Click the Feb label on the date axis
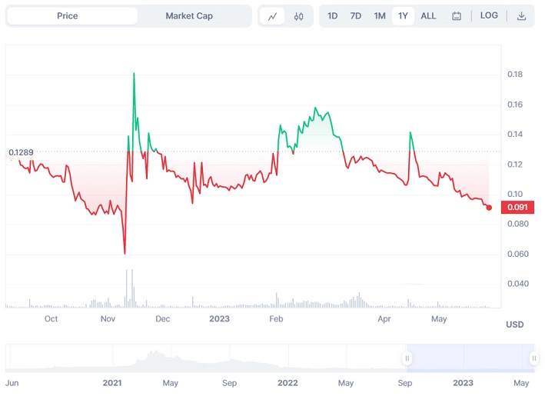The width and height of the screenshot is (545, 396). pos(276,319)
